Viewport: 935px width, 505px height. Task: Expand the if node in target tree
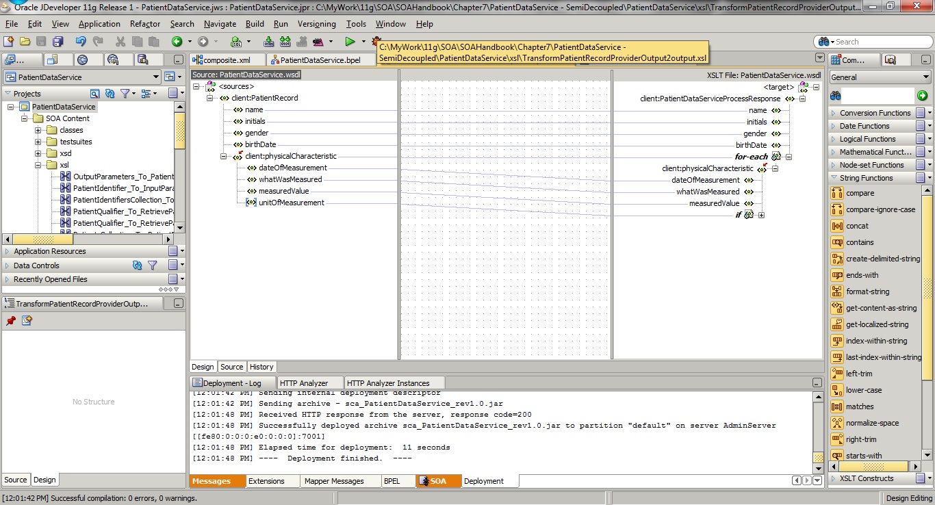[x=761, y=216]
